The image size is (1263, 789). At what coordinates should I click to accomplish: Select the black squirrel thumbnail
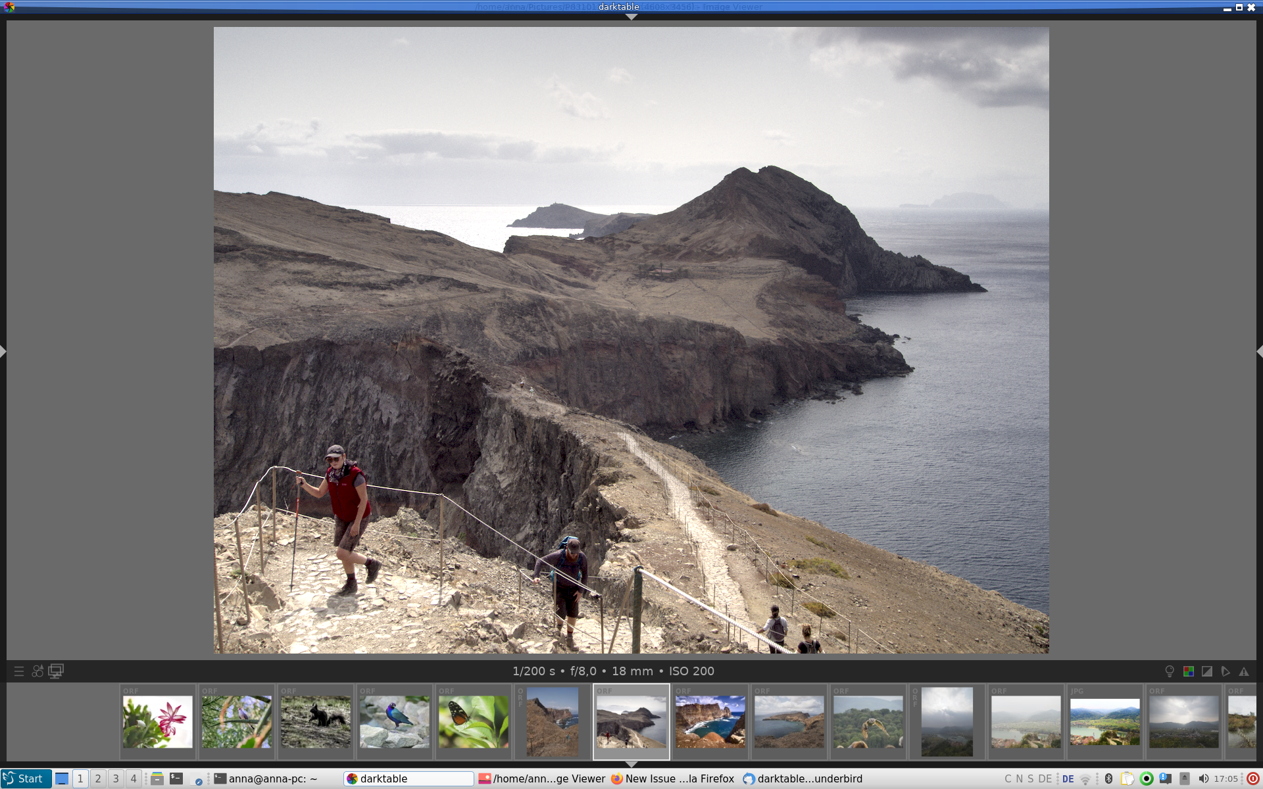click(x=316, y=722)
